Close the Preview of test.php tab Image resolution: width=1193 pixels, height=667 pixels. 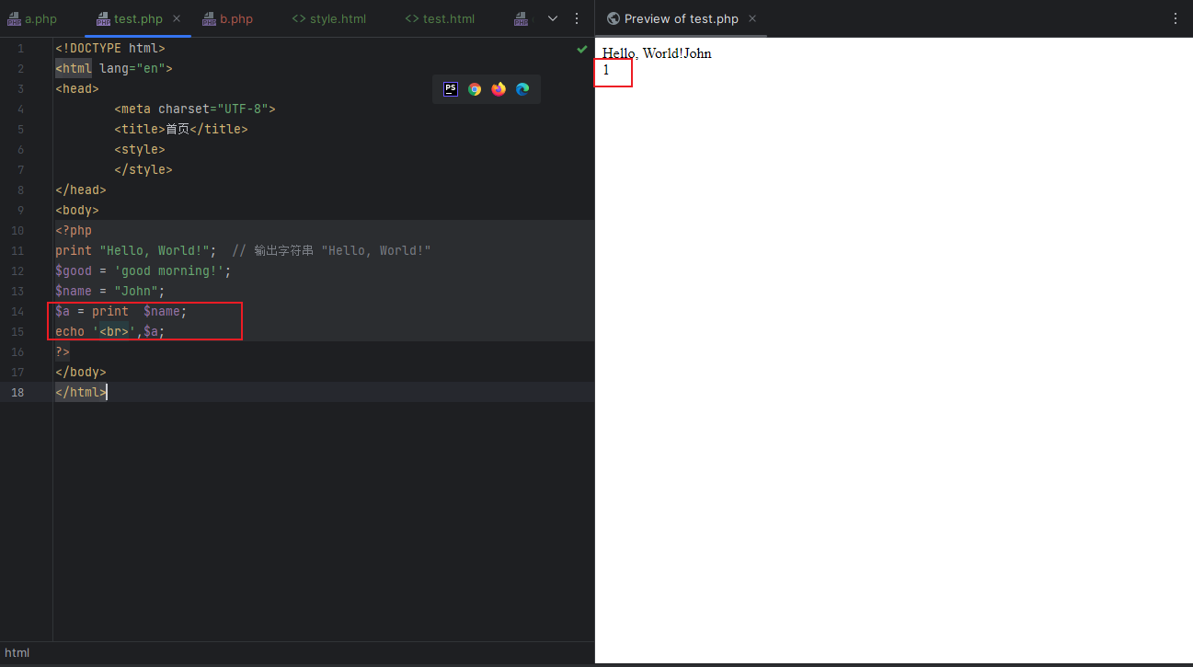(x=751, y=17)
